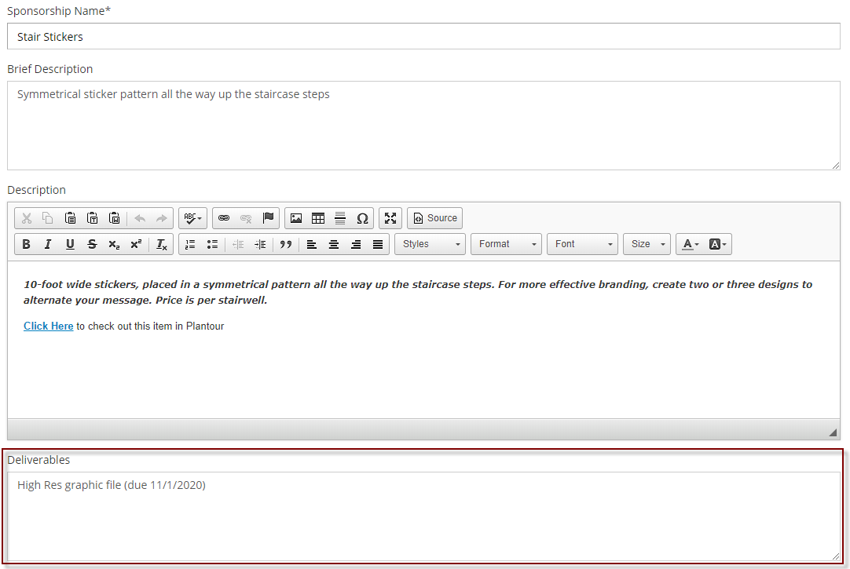850x569 pixels.
Task: Insert a bulleted list
Action: pyautogui.click(x=212, y=244)
